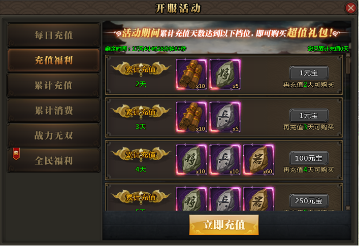This screenshot has width=359, height=246.
Task: Click the 立即充值 gold button
Action: [224, 225]
